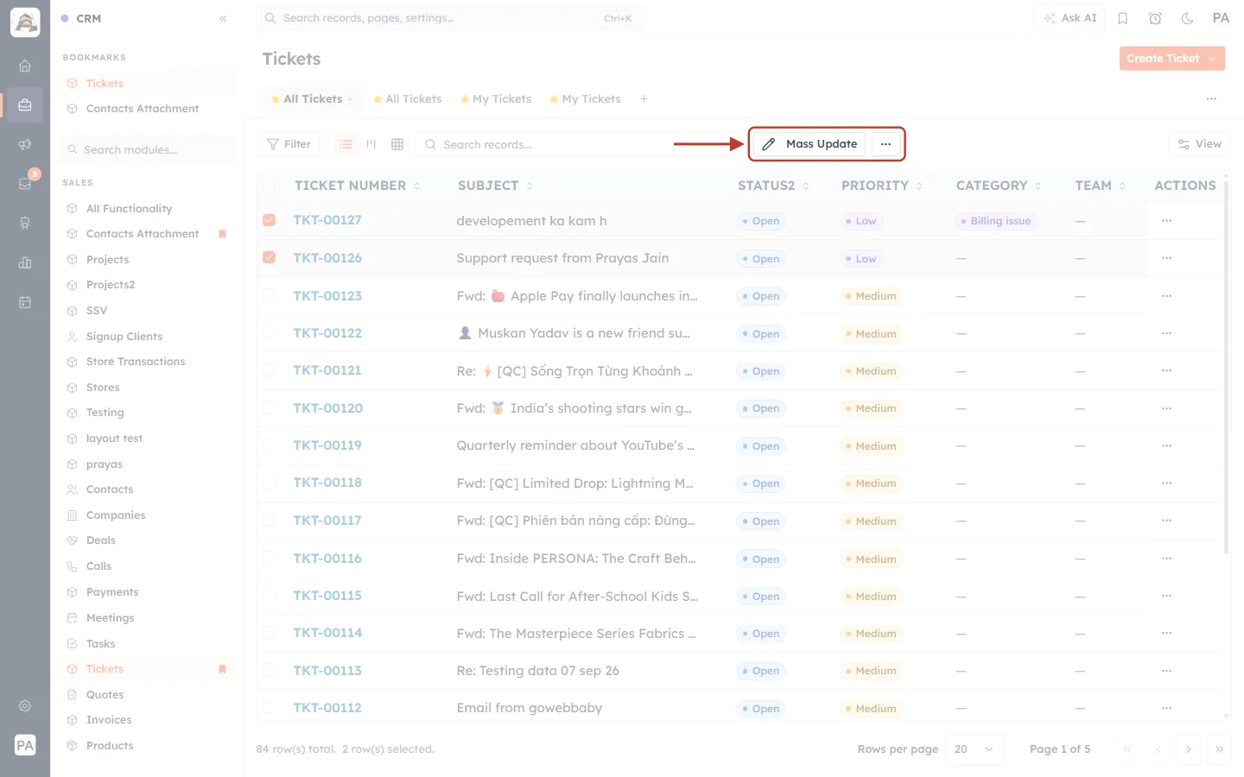Switch to list view icon
This screenshot has width=1244, height=777.
[x=346, y=144]
